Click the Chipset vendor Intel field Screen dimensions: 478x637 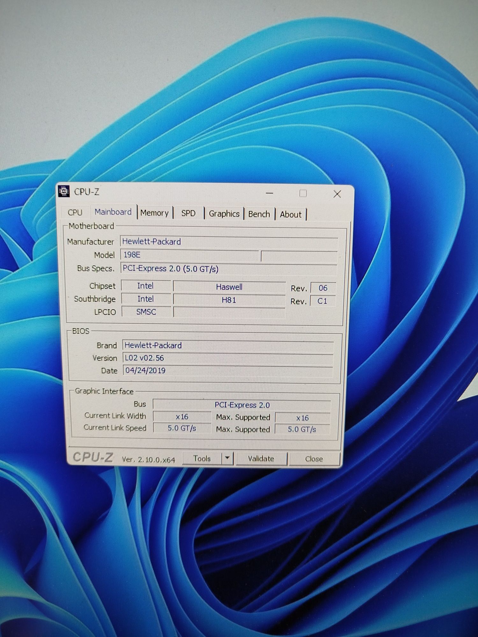pos(145,286)
